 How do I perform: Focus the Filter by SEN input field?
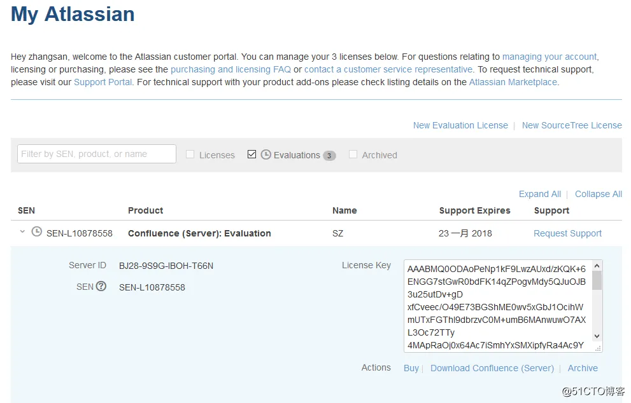97,154
